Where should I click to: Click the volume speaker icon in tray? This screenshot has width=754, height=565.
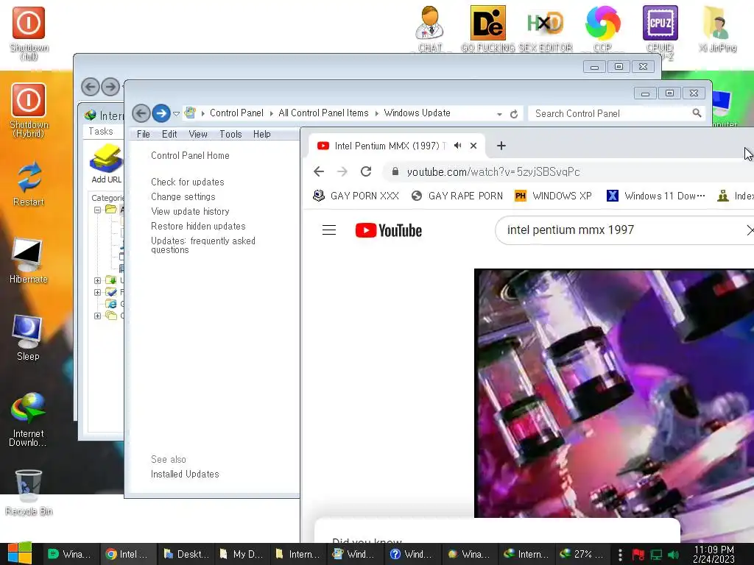pyautogui.click(x=674, y=555)
